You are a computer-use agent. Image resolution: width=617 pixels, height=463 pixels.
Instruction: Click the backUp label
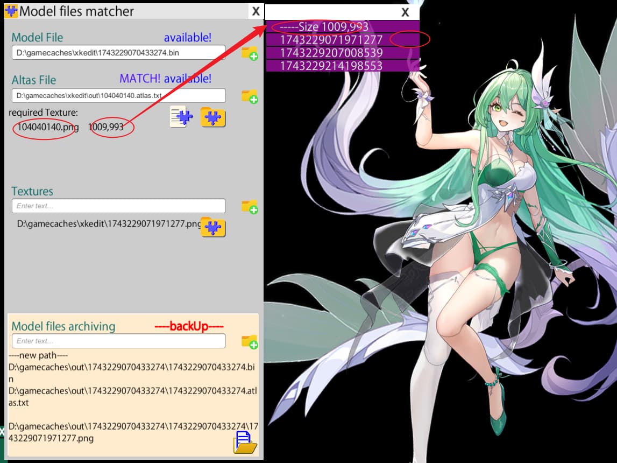[189, 326]
